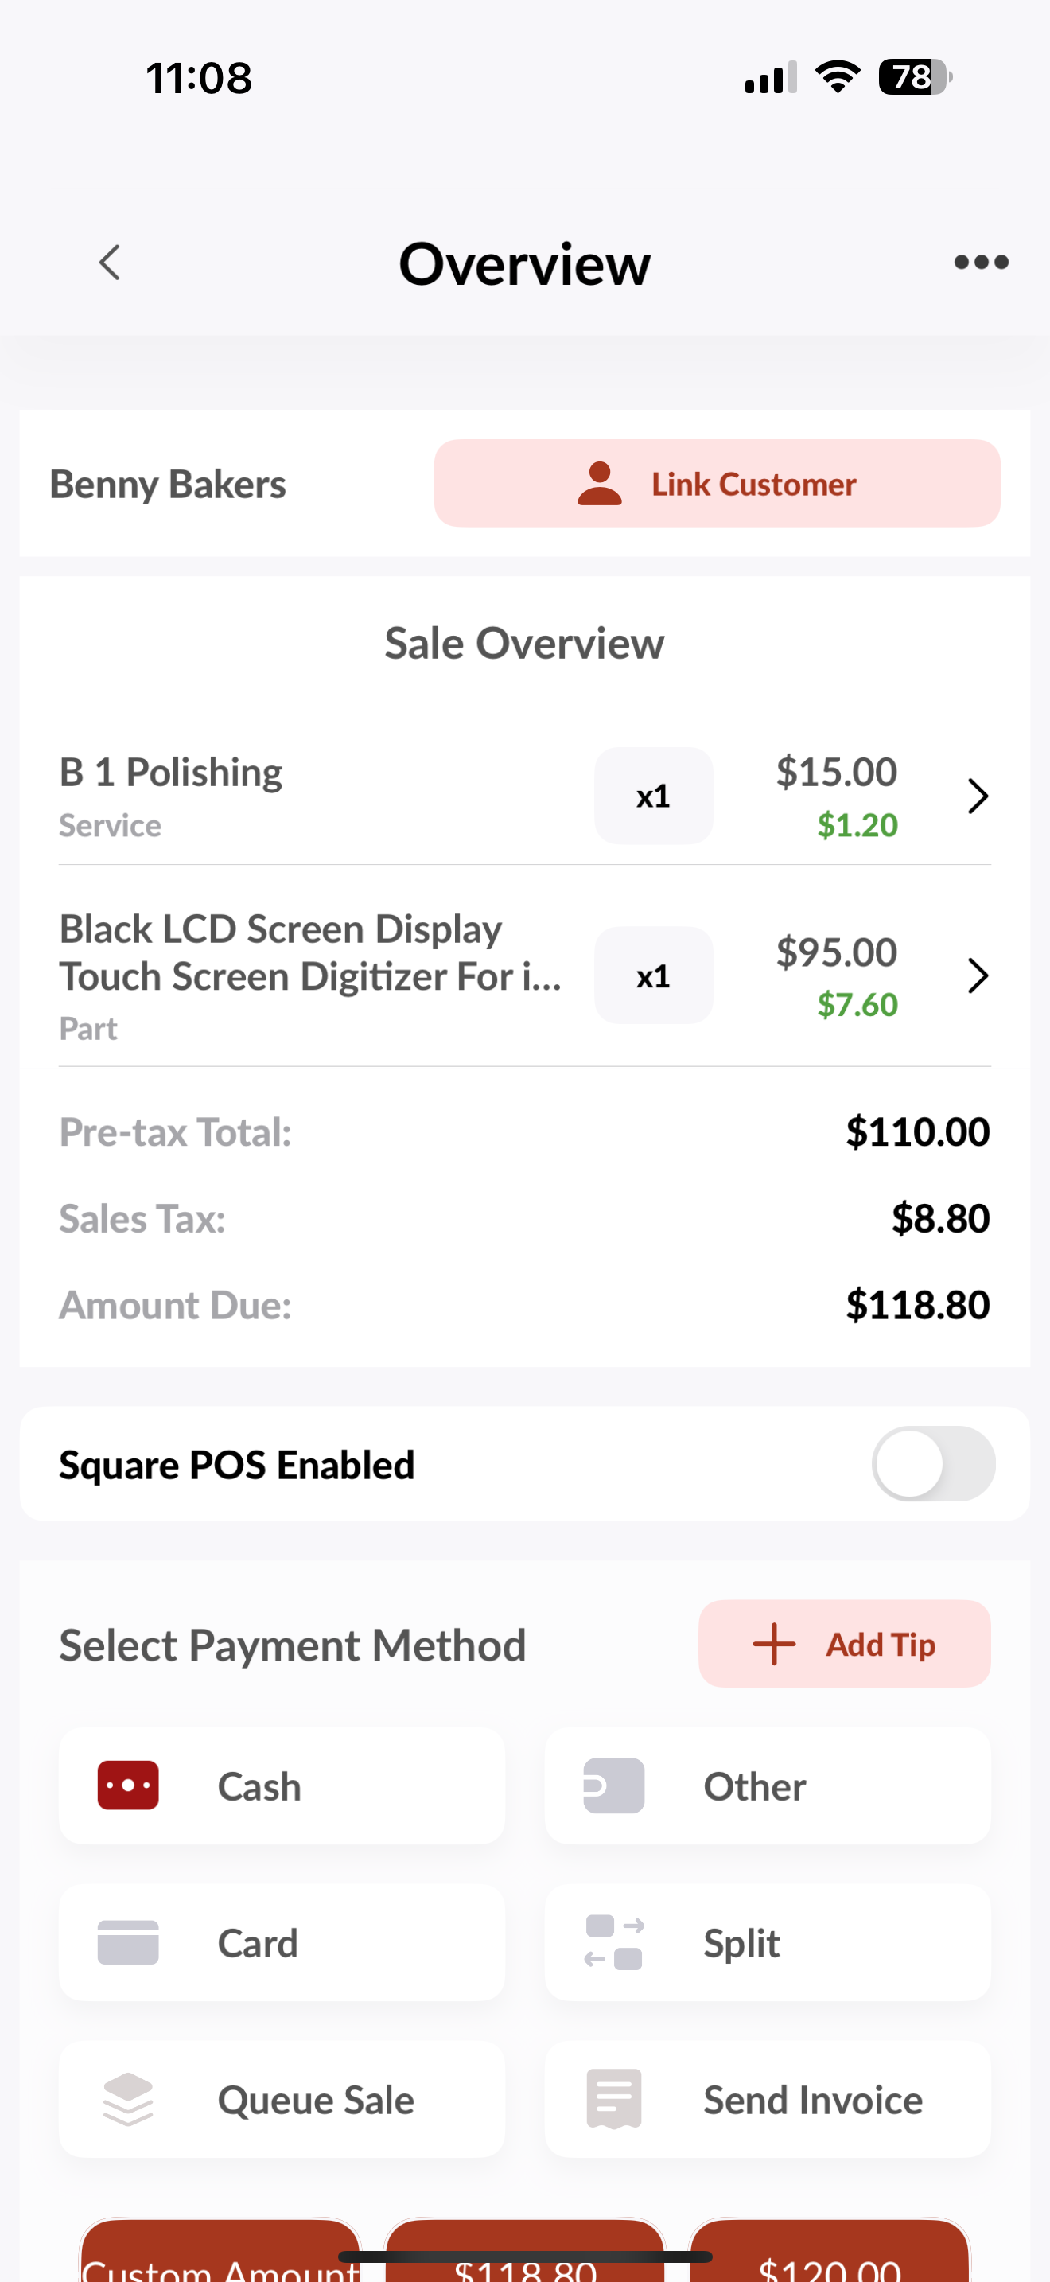Choose the Other wallet icon
Image resolution: width=1050 pixels, height=2282 pixels.
[613, 1785]
